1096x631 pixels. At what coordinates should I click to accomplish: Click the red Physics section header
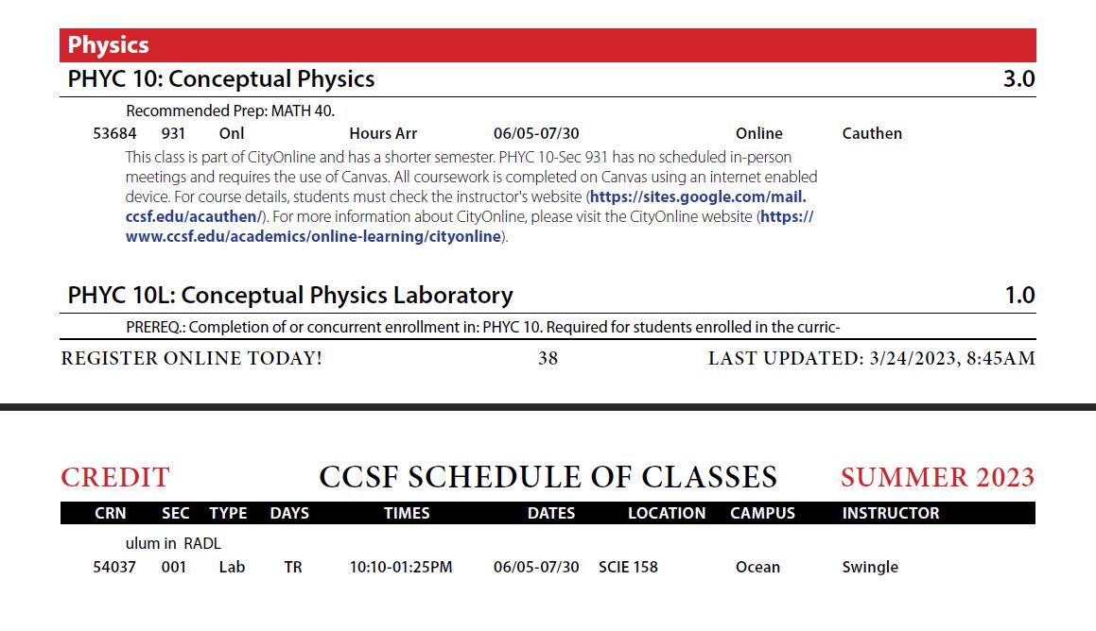click(x=548, y=45)
